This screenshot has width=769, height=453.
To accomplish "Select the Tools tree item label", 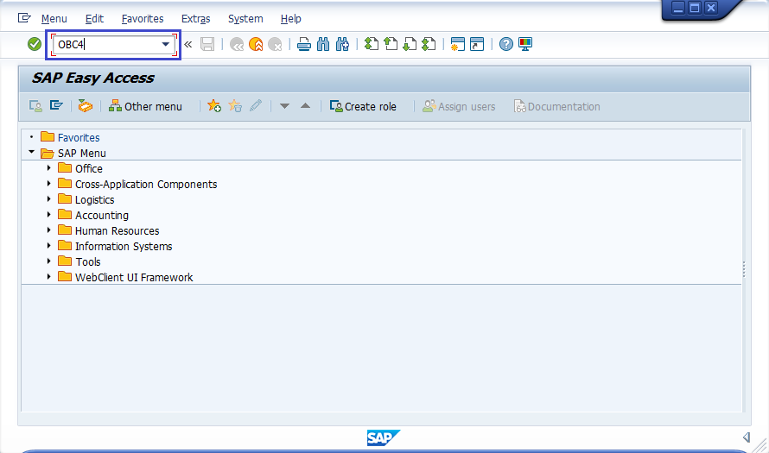I will 88,262.
